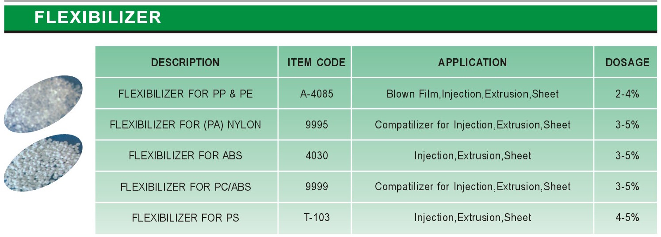This screenshot has width=661, height=237.
Task: Click the FLEXIBILIZER green header title
Action: pos(98,17)
